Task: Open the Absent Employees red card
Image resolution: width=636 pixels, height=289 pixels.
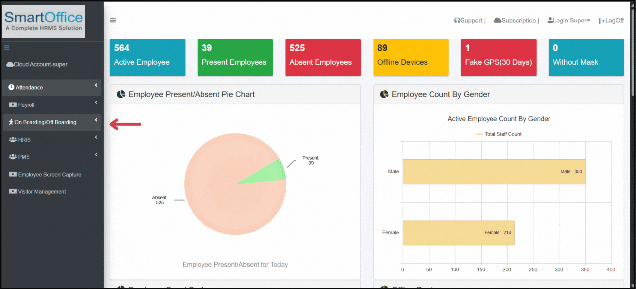Action: pyautogui.click(x=323, y=58)
